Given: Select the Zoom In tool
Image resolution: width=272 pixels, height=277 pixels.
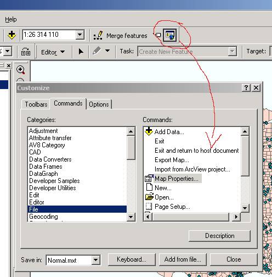Looking at the screenshot, I should pyautogui.click(x=20, y=70).
